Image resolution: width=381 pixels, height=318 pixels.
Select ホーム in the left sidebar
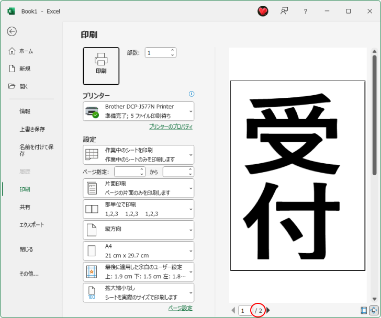click(x=26, y=51)
